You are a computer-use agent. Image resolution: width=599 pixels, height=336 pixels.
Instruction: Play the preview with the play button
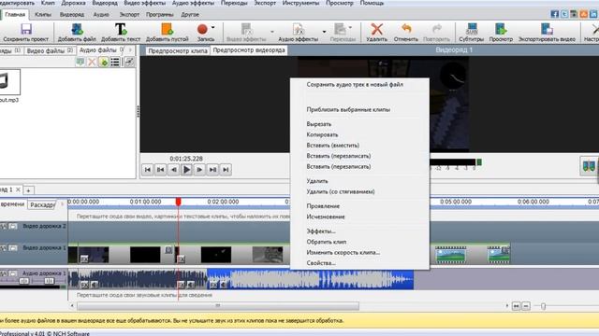pyautogui.click(x=186, y=170)
